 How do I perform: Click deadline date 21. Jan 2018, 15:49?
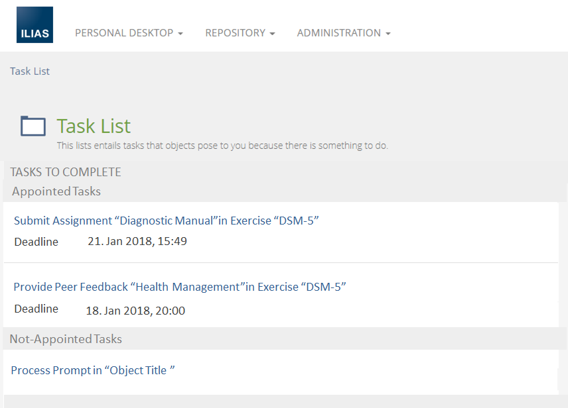click(x=137, y=241)
